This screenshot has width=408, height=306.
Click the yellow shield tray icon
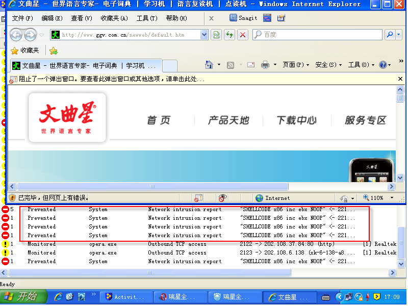376,297
